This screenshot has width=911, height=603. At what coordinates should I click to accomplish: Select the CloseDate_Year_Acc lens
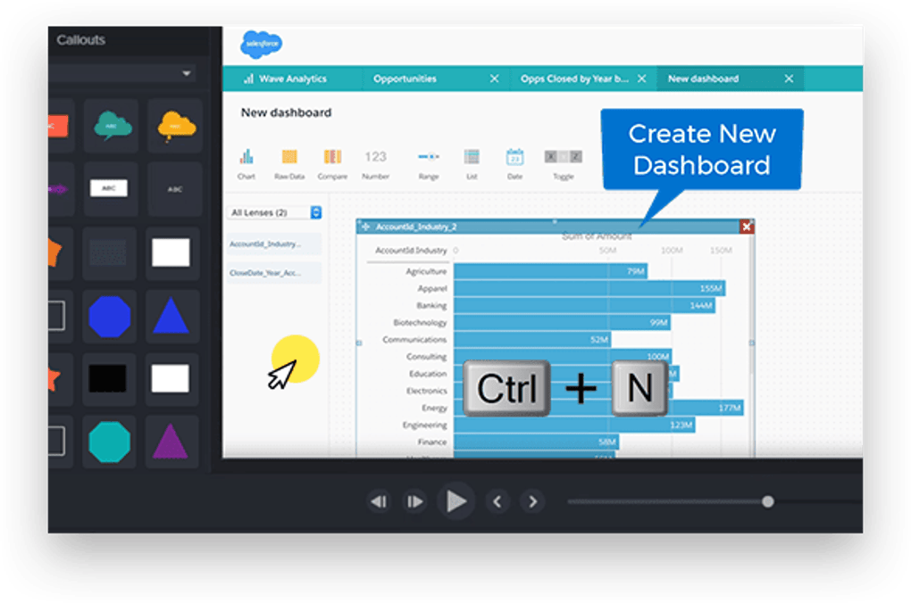[x=275, y=272]
